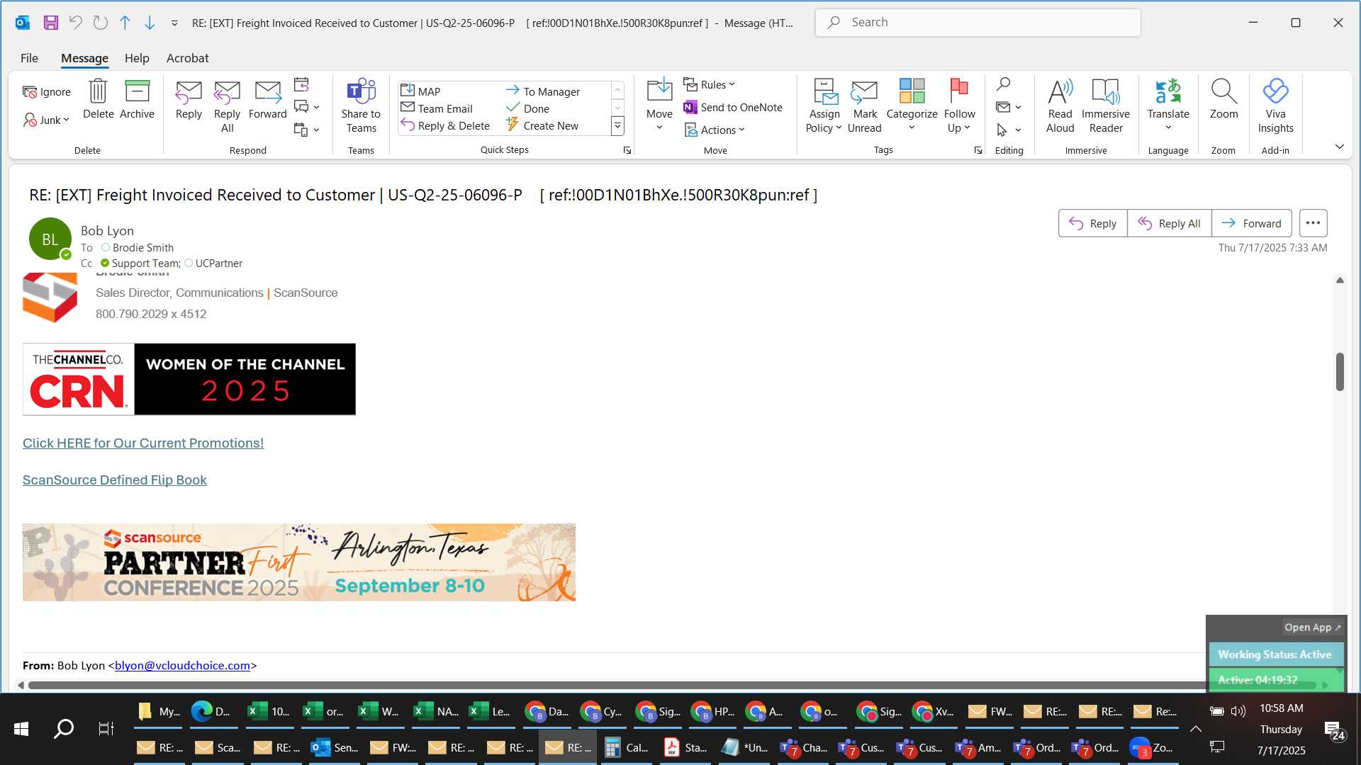Expand the Quick Steps gallery
This screenshot has width=1361, height=765.
(x=617, y=126)
